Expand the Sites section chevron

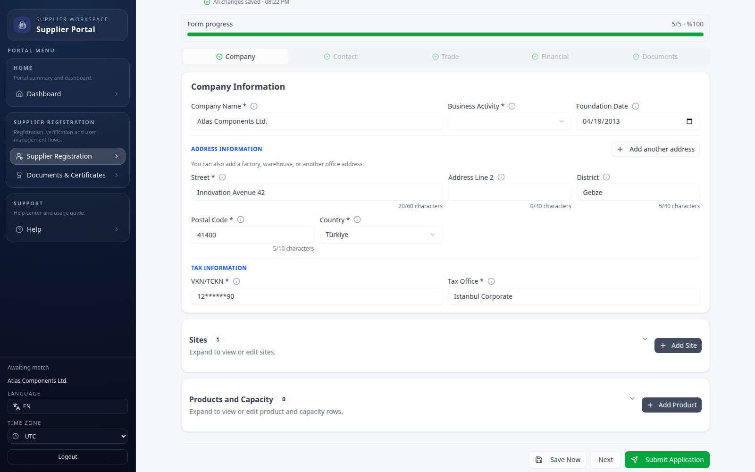645,339
